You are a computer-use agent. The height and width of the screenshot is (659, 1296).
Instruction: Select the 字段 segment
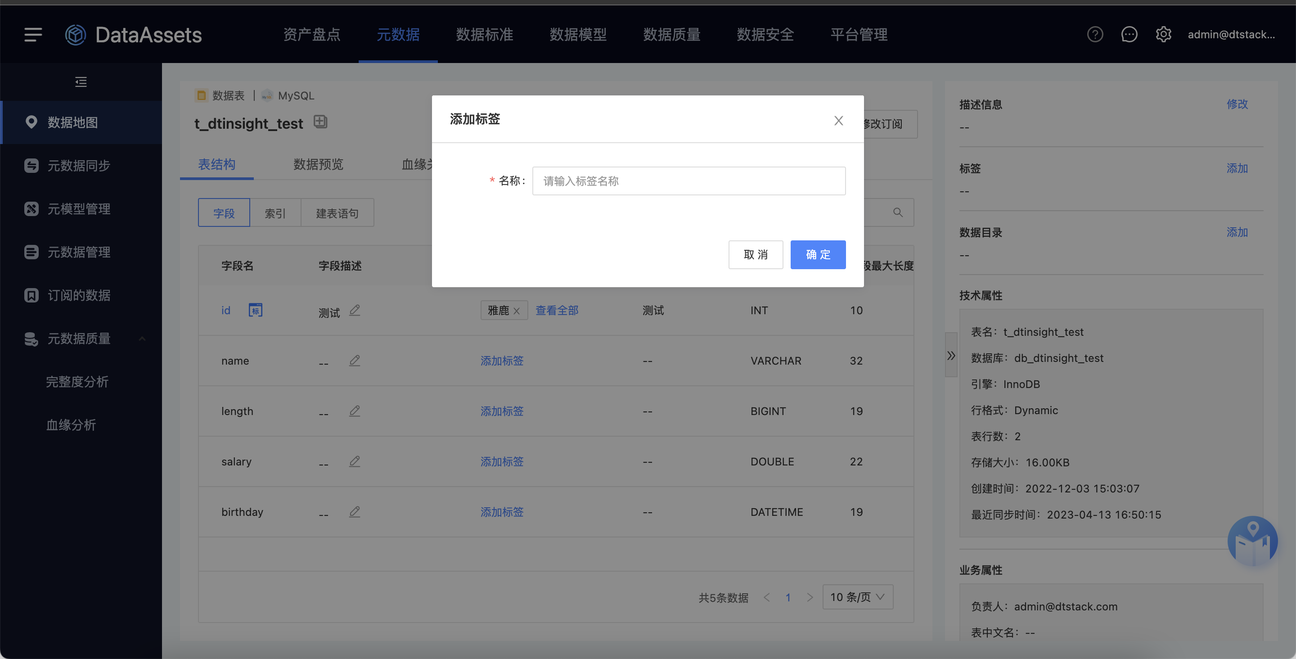[x=224, y=212]
